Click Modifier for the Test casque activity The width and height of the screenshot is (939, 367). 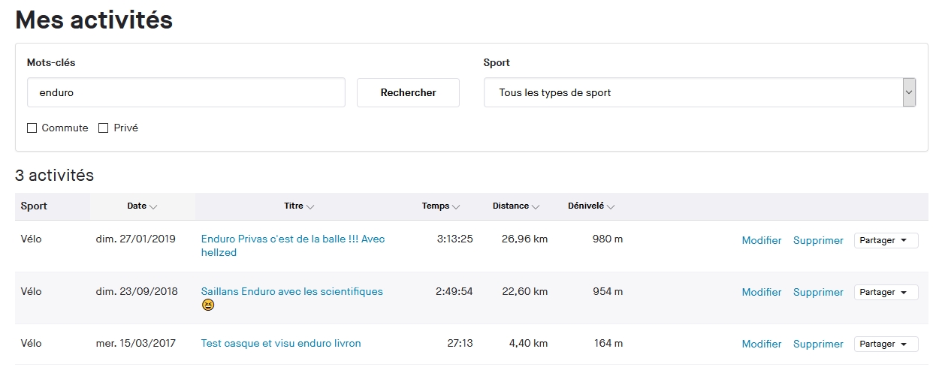tap(762, 344)
